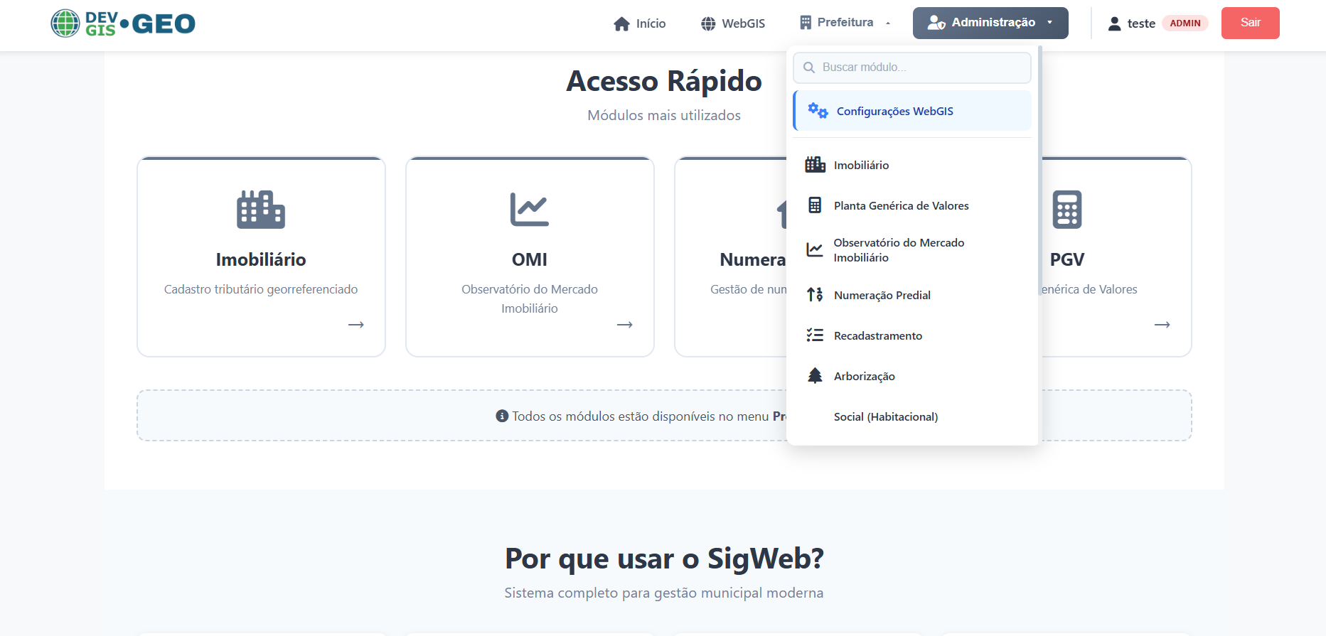
Task: Select Recadastramento menu entry
Action: click(912, 335)
